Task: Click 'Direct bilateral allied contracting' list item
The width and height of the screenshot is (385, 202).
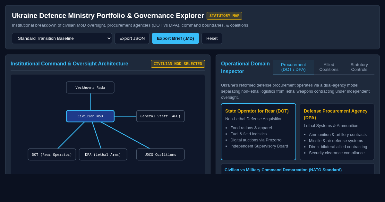Action: pos(338,147)
